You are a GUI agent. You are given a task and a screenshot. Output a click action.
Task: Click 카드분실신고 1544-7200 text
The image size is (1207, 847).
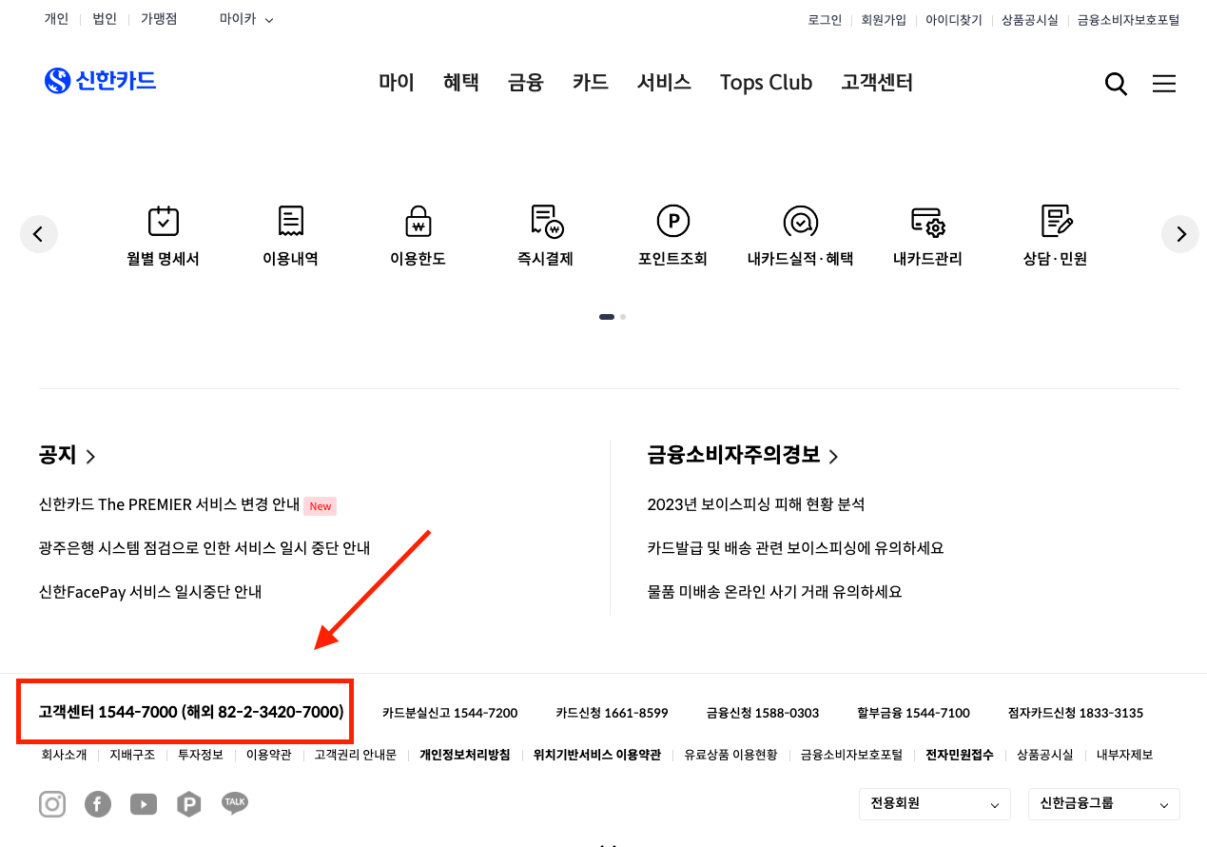tap(450, 713)
